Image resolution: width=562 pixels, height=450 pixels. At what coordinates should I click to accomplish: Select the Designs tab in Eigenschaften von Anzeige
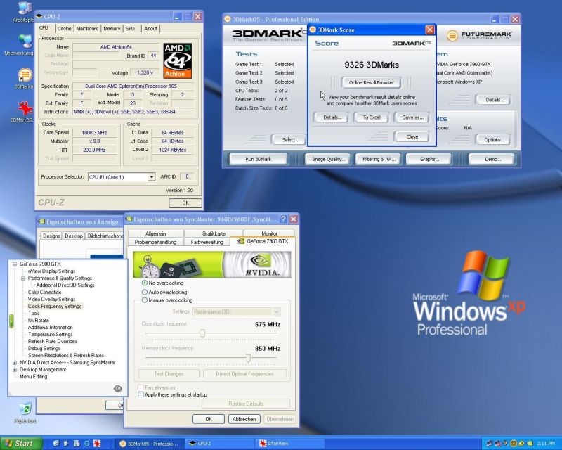(51, 236)
